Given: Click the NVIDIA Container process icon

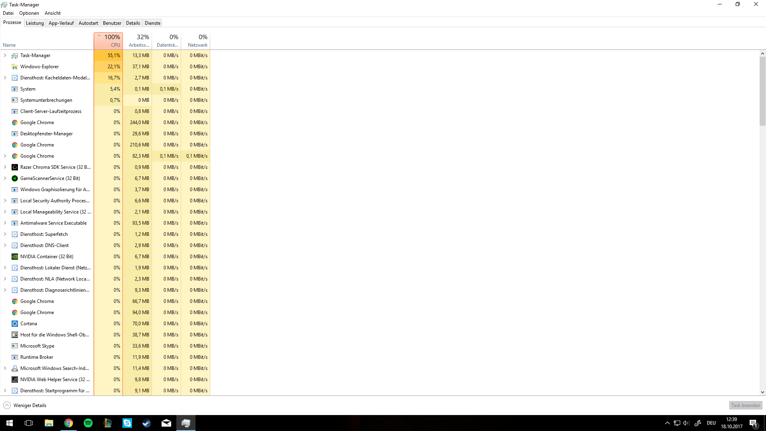Looking at the screenshot, I should (x=15, y=257).
